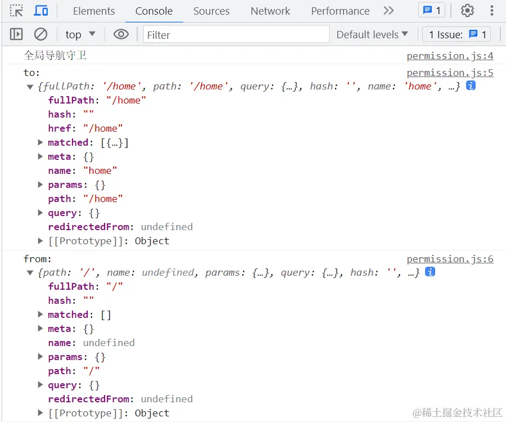Expand params in the from object
This screenshot has height=422, width=506.
click(x=40, y=357)
